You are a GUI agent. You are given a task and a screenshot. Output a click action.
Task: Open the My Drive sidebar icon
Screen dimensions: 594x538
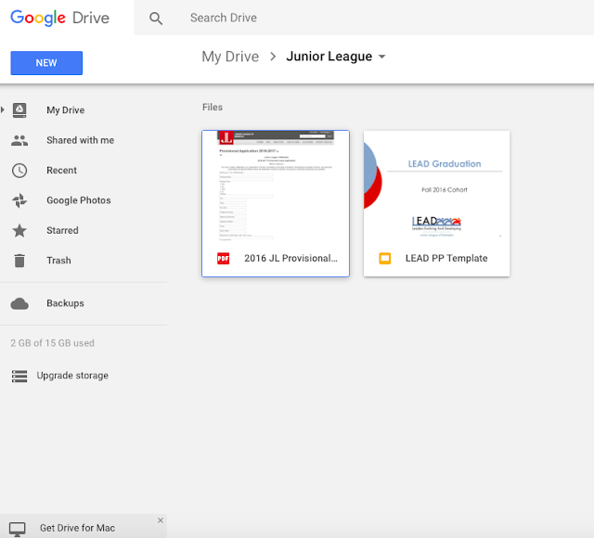(19, 110)
